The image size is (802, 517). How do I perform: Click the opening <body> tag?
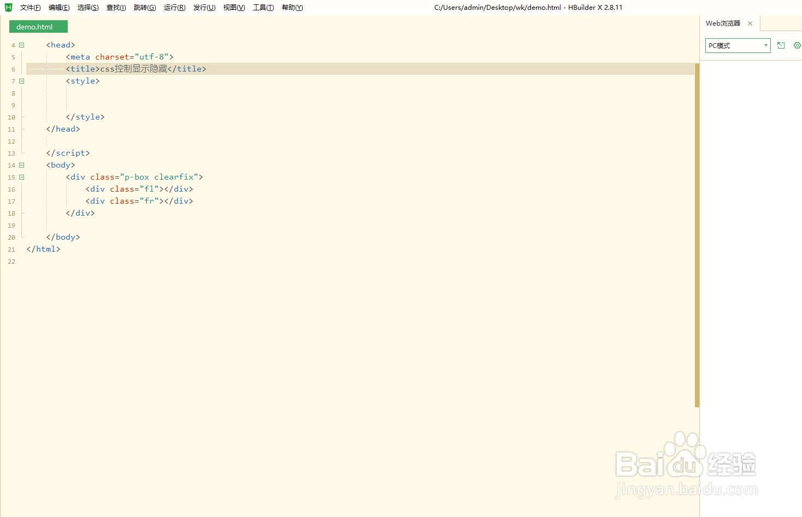[61, 165]
